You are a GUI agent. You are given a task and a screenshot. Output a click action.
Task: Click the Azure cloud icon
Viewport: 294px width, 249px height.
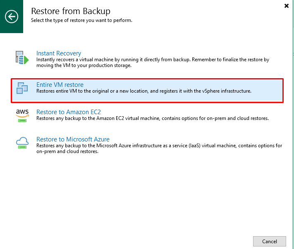point(22,143)
